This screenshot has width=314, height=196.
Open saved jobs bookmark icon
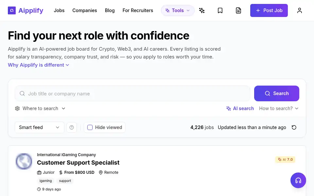point(220,10)
